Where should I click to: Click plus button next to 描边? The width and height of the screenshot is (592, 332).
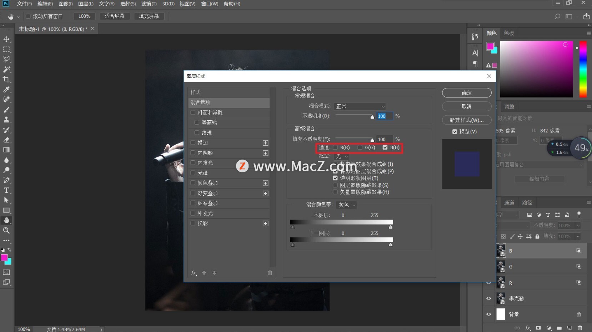click(x=265, y=143)
